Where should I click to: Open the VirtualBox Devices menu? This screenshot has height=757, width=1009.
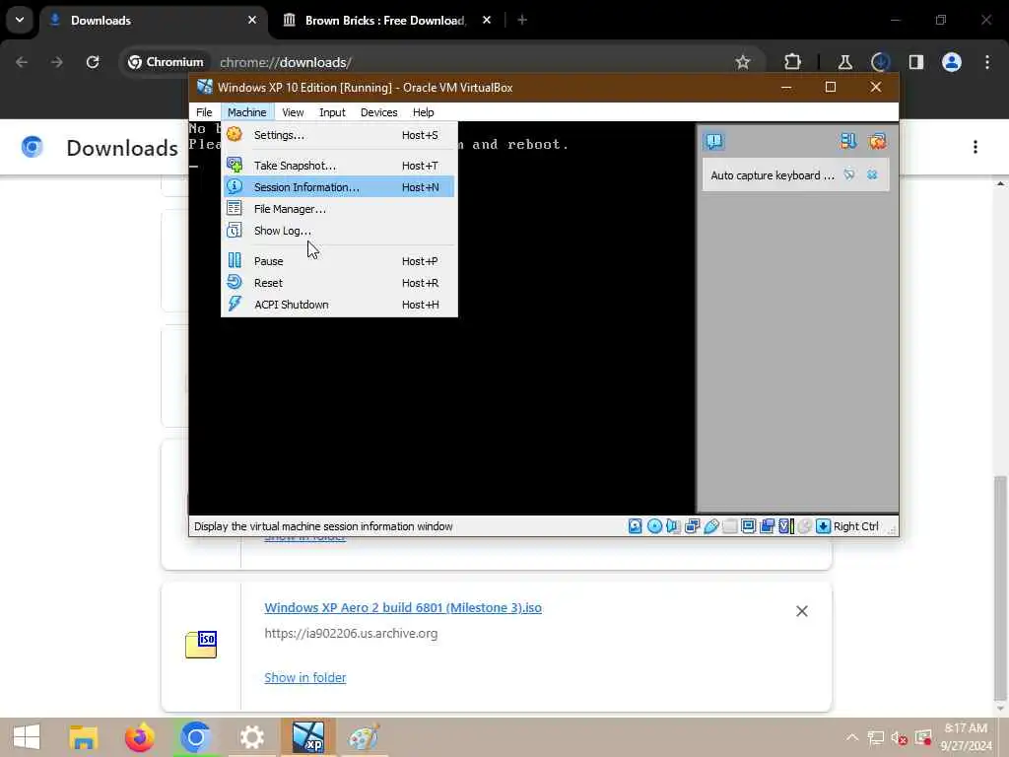pos(379,112)
